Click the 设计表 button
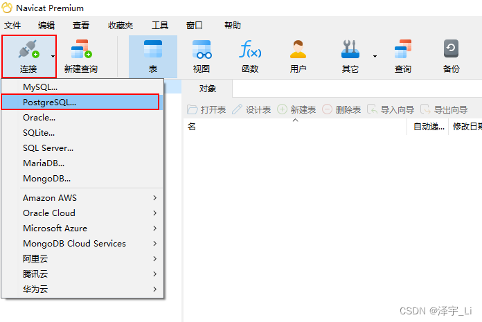The height and width of the screenshot is (322, 482). [x=251, y=109]
